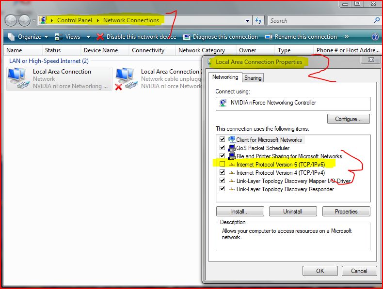The height and width of the screenshot is (289, 383).
Task: Switch to the Networking tab
Action: [x=225, y=77]
